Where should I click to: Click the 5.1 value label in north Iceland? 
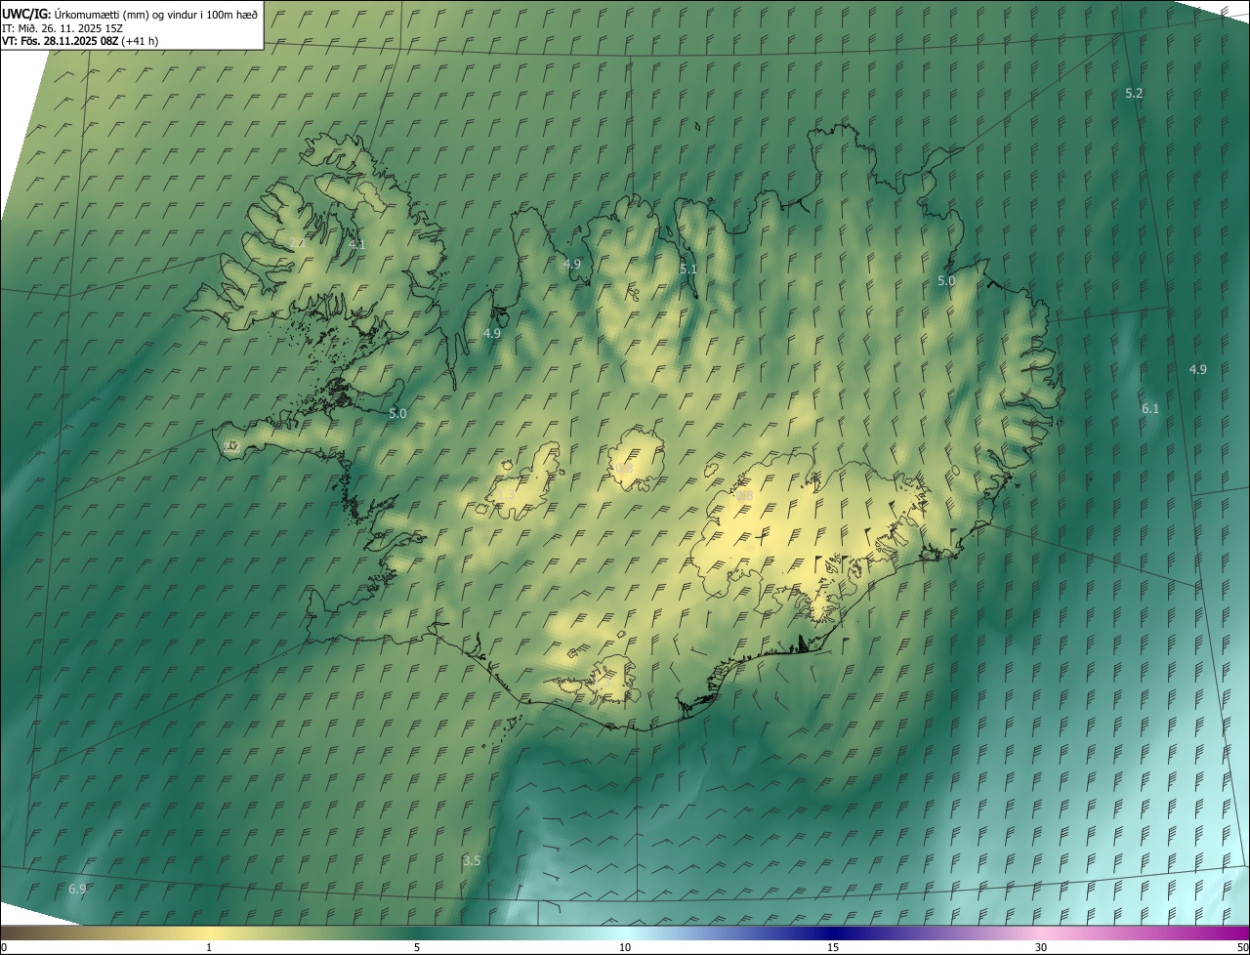pyautogui.click(x=688, y=269)
